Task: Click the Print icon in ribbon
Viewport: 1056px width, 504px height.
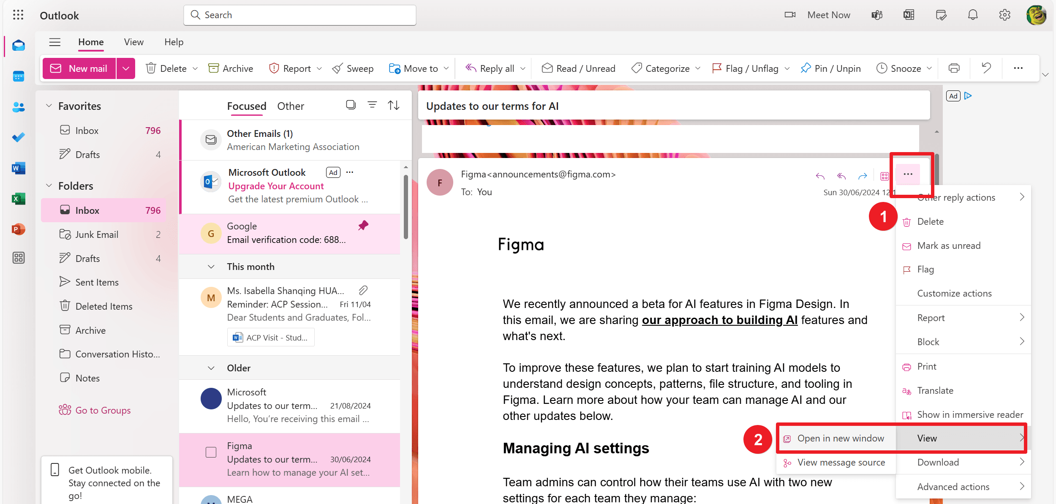Action: pyautogui.click(x=954, y=68)
